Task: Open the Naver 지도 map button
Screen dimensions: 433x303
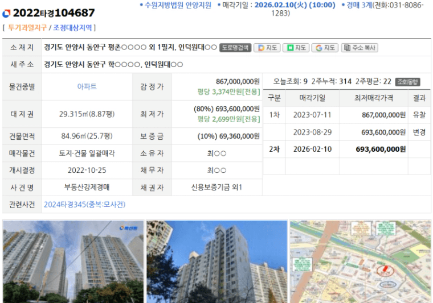Action: click(x=296, y=48)
